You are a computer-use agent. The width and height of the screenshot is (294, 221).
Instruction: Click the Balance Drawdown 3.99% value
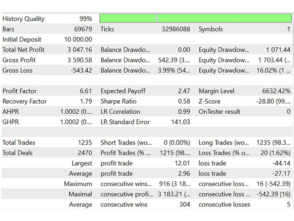pos(174,70)
